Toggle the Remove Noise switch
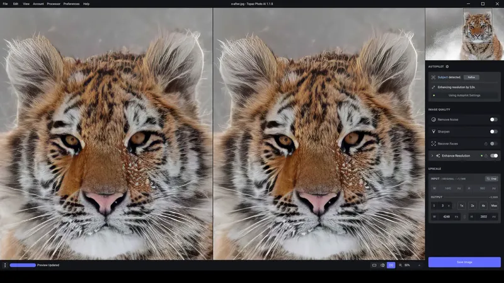This screenshot has height=283, width=504. pyautogui.click(x=494, y=119)
